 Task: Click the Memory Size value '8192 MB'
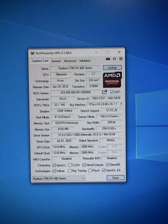(x=63, y=129)
